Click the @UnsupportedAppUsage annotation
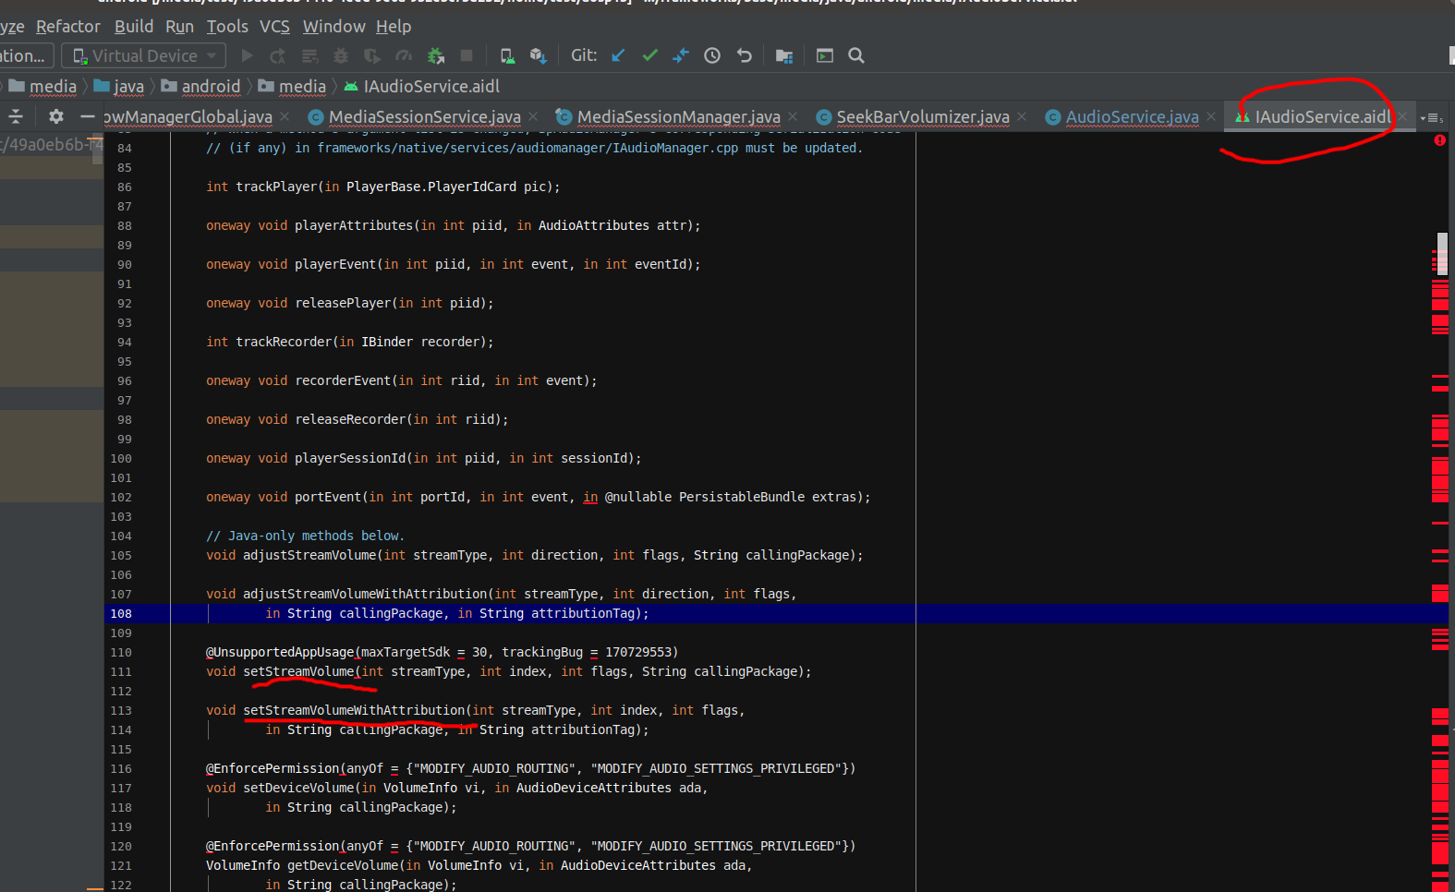1455x892 pixels. point(280,652)
